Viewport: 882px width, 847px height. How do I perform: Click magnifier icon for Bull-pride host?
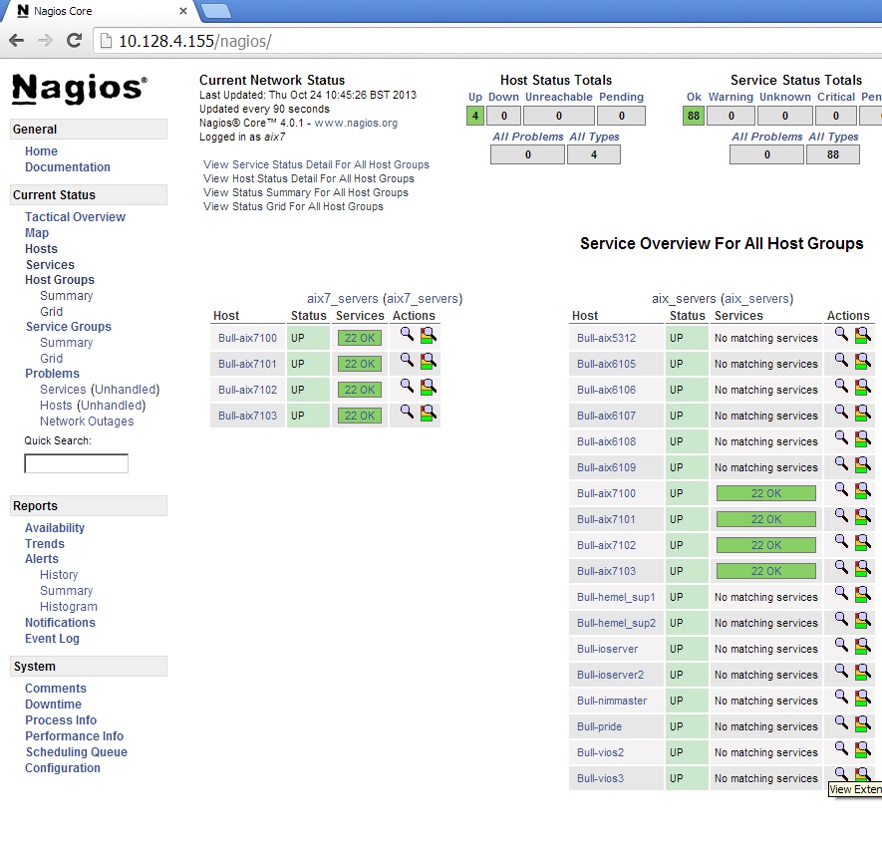841,722
